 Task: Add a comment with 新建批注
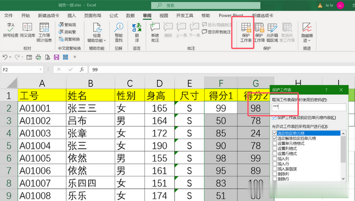coord(155,32)
